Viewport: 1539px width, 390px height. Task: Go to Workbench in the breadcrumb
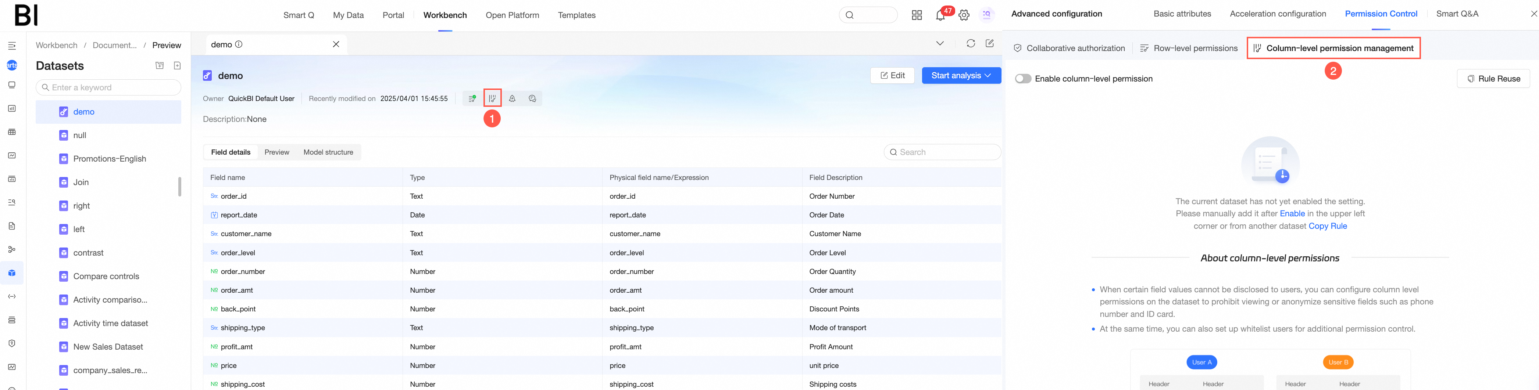pyautogui.click(x=57, y=45)
